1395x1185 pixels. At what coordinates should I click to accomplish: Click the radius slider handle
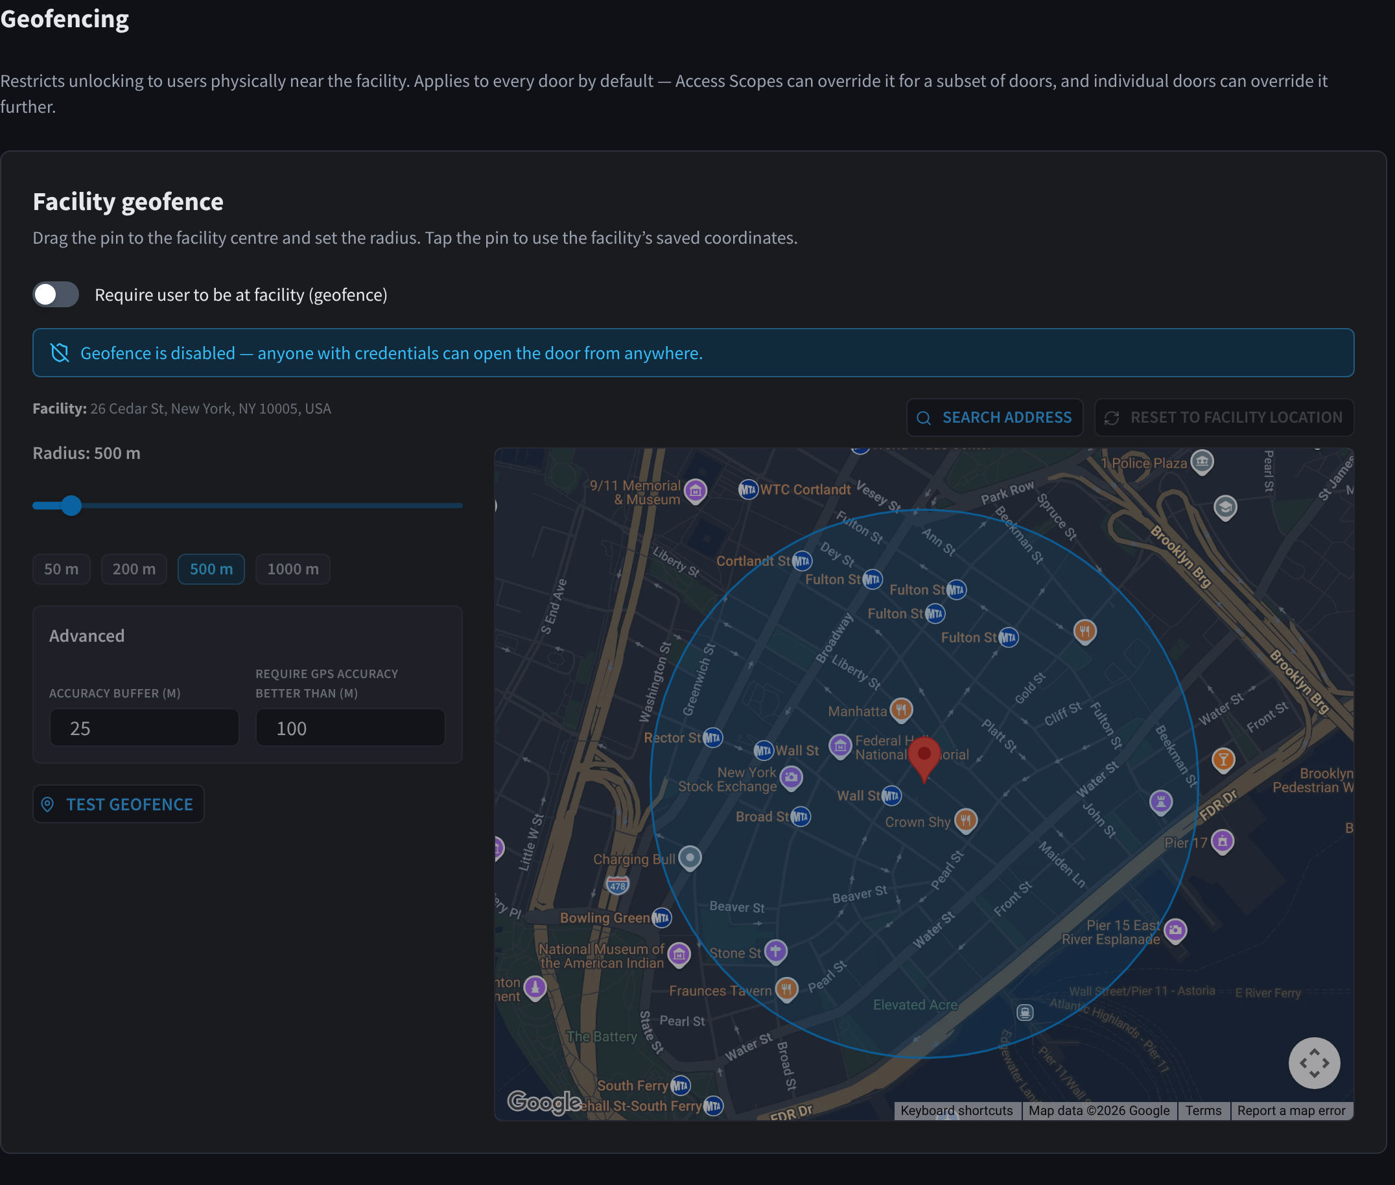point(71,505)
